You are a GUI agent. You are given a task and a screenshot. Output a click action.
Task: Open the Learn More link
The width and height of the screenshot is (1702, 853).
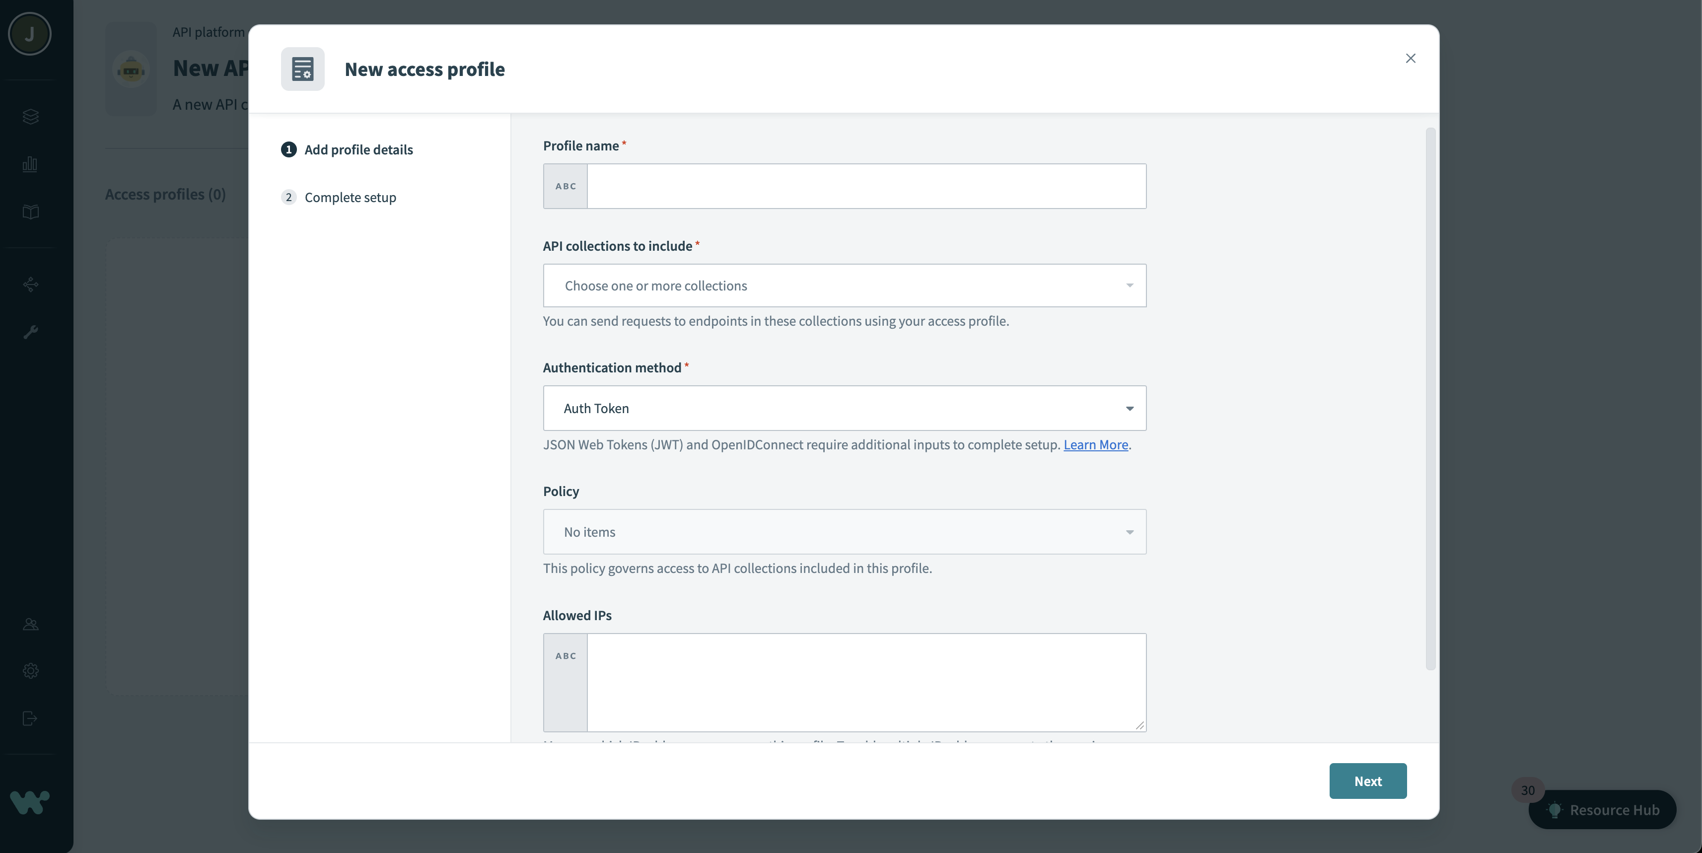click(x=1095, y=445)
